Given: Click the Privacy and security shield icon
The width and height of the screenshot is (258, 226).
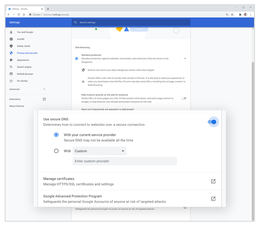Looking at the screenshot, I should 11,53.
